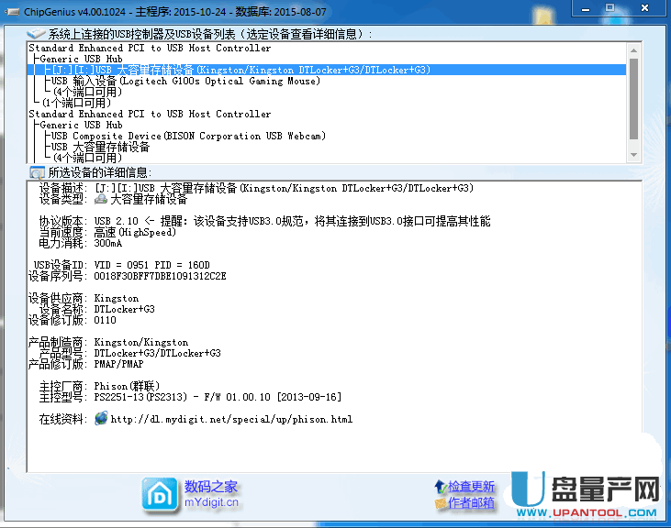The width and height of the screenshot is (671, 528).
Task: Select first Standard Enhanced PCI to USB Host Controller
Action: click(x=150, y=48)
